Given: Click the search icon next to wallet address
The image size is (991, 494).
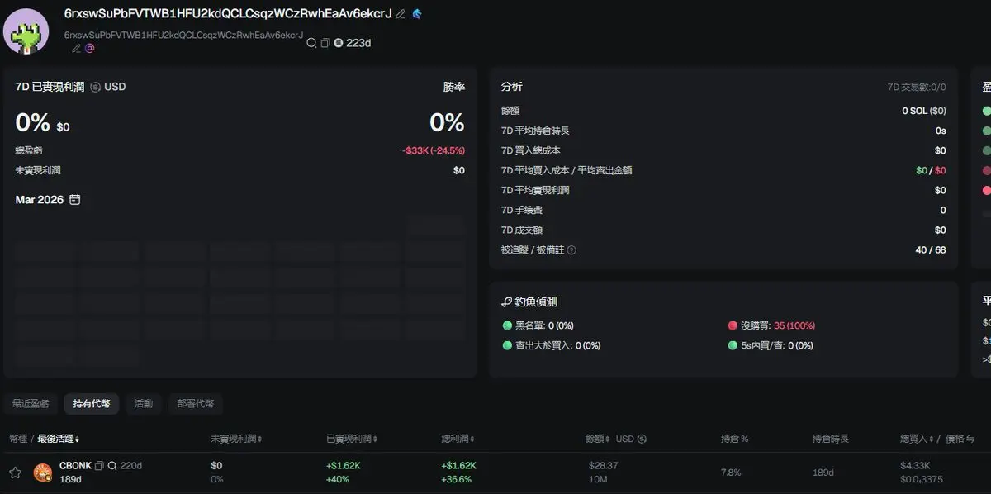Looking at the screenshot, I should 311,43.
